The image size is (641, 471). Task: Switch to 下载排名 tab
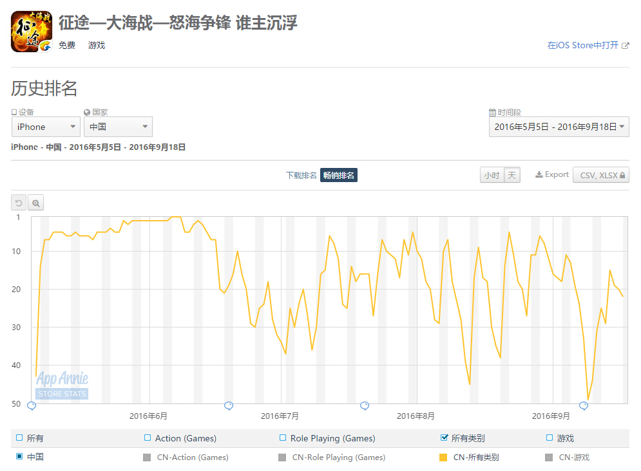point(301,176)
